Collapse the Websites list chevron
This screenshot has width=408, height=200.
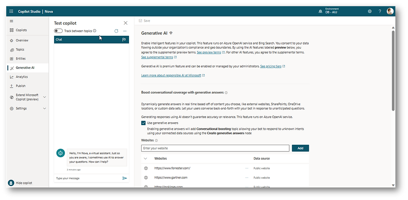click(145, 158)
